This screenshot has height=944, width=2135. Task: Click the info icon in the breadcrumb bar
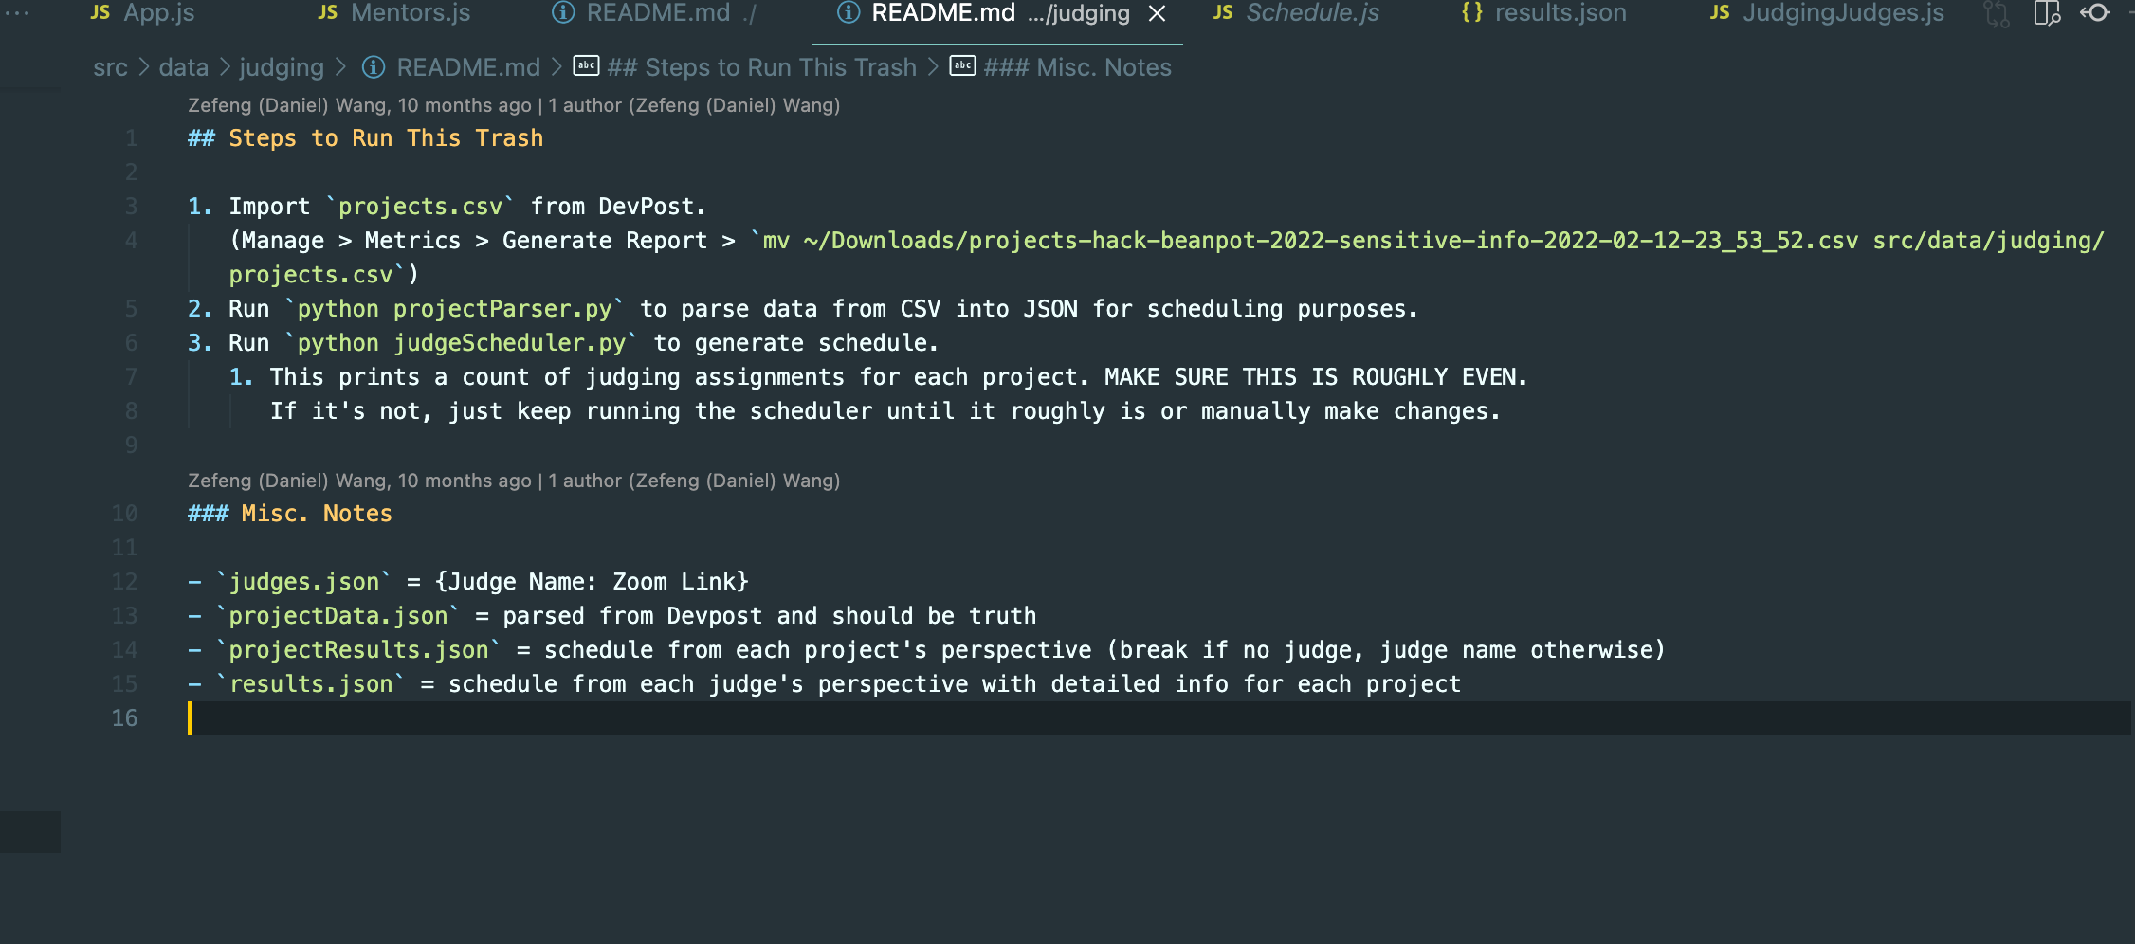click(373, 66)
